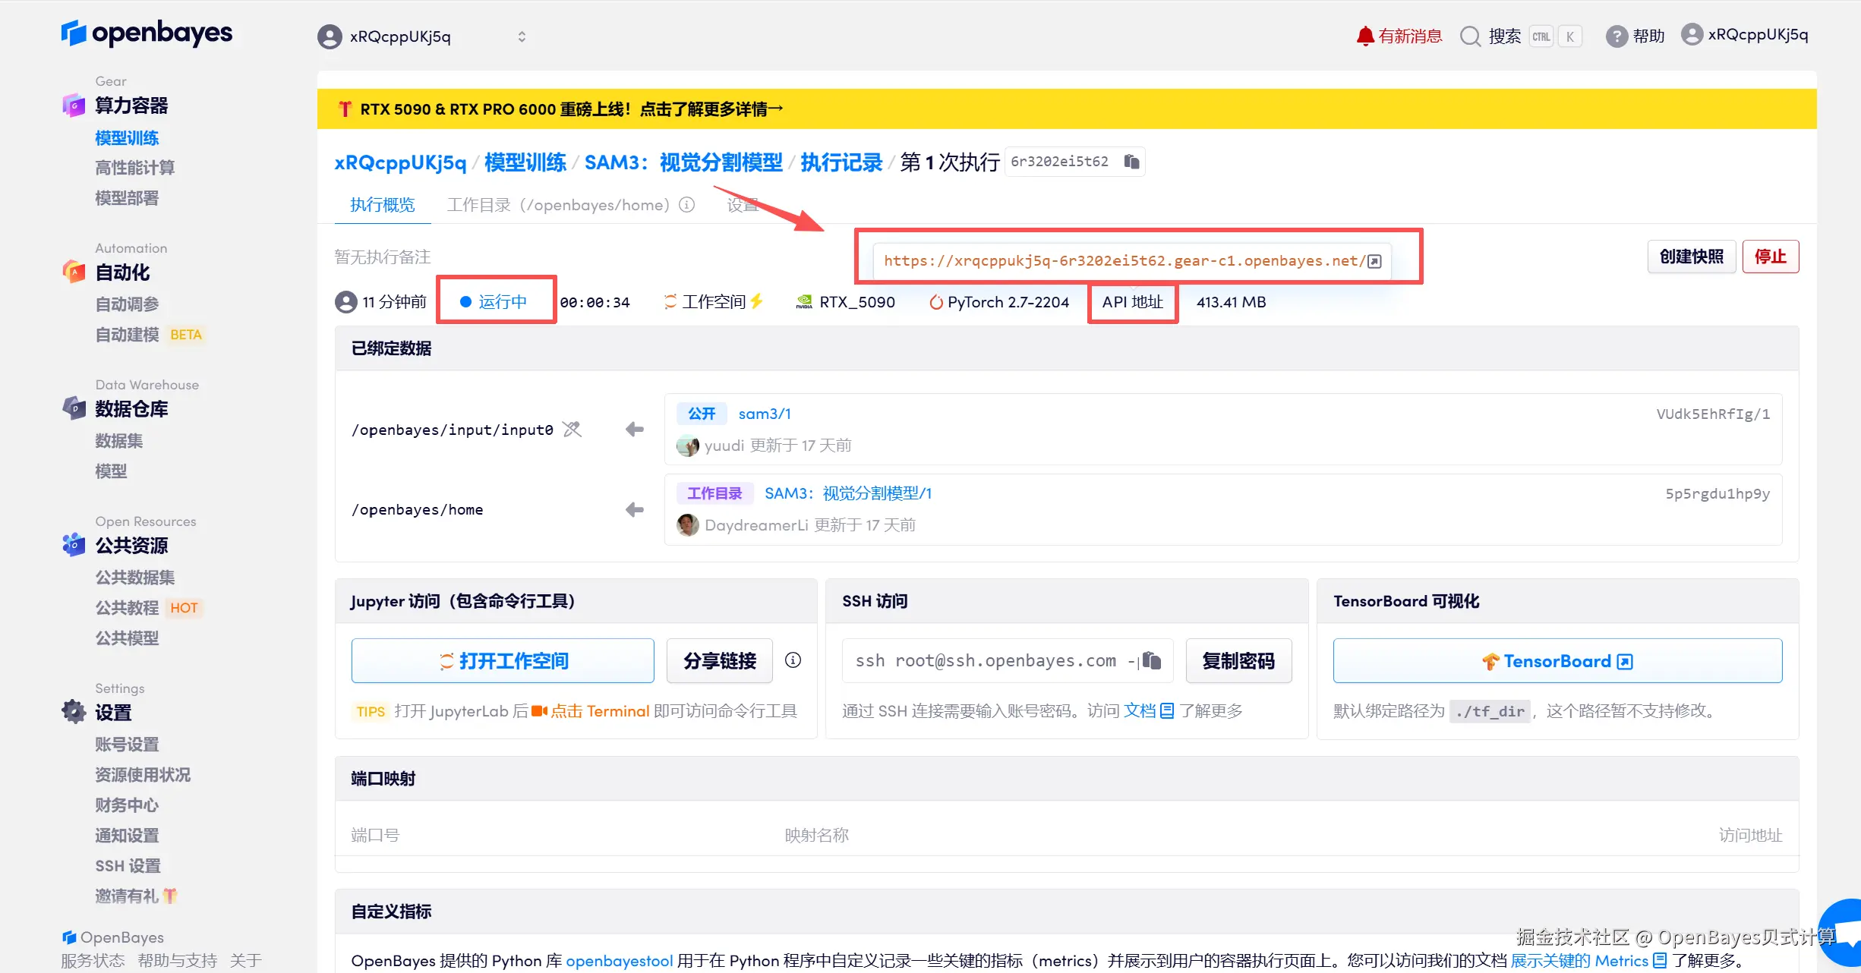Open the 执行概览 tab
The image size is (1861, 973).
pos(382,204)
